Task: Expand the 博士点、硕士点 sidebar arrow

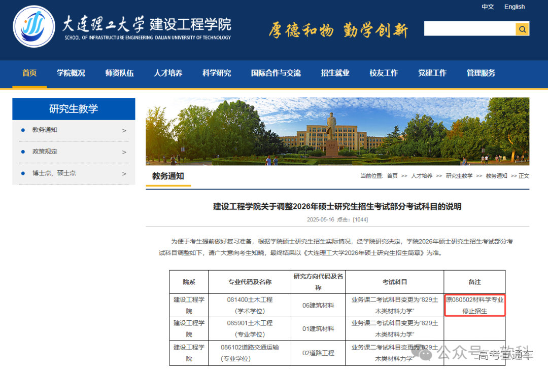Action: (123, 173)
